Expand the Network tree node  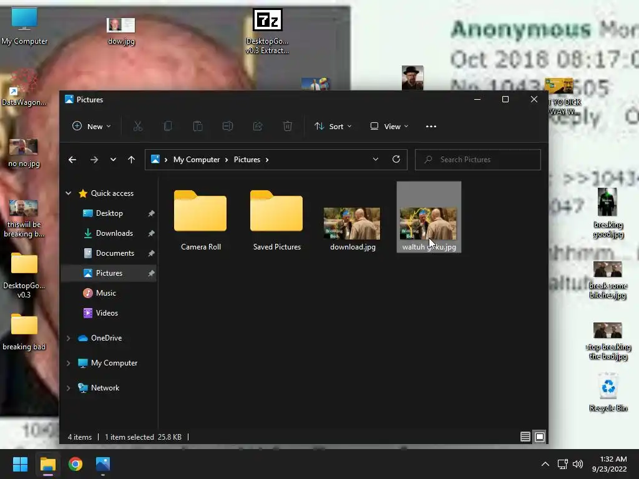[x=69, y=388]
